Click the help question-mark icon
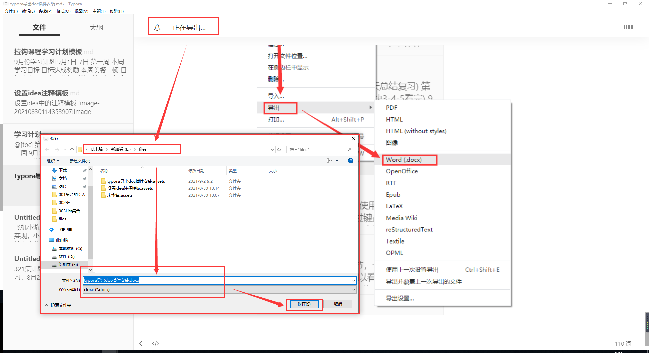Viewport: 649px width, 353px height. [350, 161]
